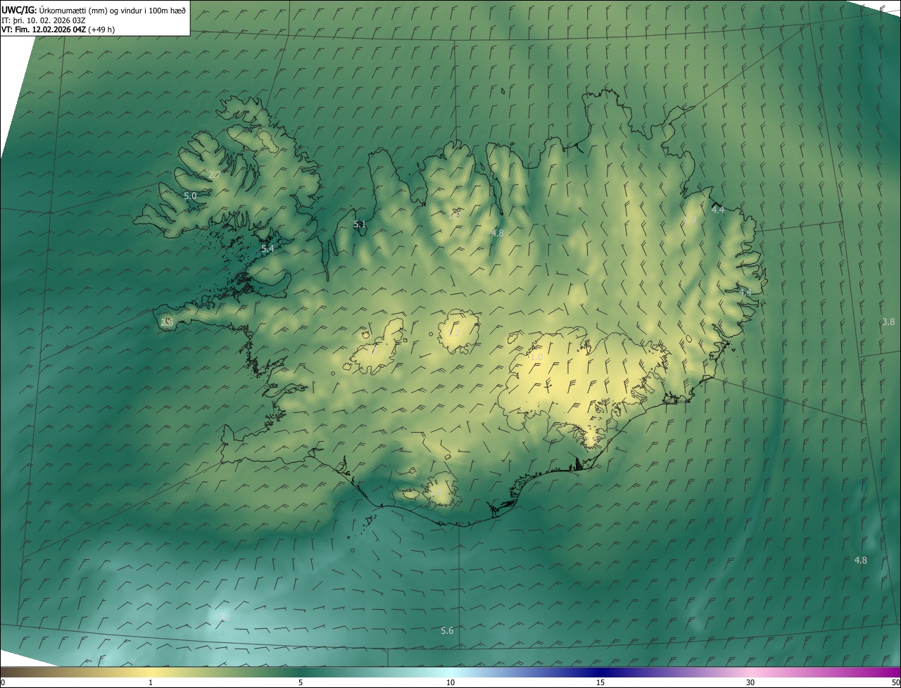Image resolution: width=901 pixels, height=688 pixels.
Task: Click the pale yellow segment of the color bar
Action: click(151, 673)
